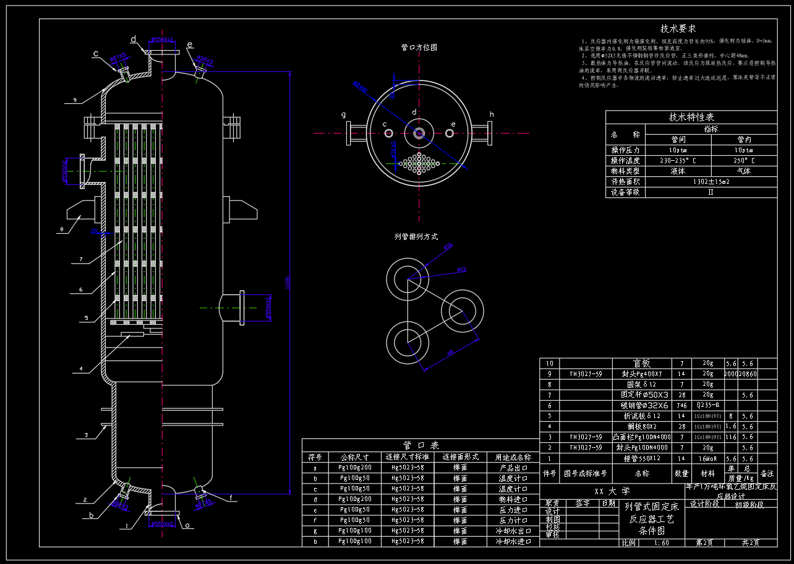The image size is (794, 564).
Task: Click the 传热面积 row label
Action: tap(625, 182)
